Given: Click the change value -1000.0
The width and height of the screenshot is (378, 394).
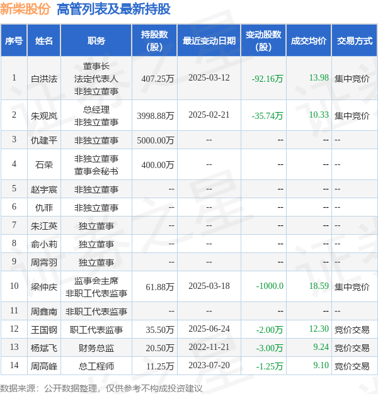Looking at the screenshot, I should pyautogui.click(x=270, y=286).
